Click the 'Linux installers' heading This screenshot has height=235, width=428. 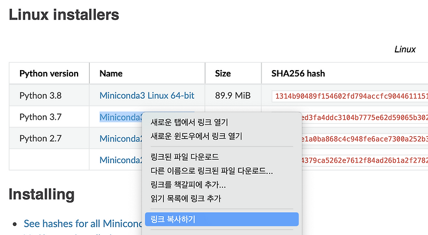pyautogui.click(x=64, y=15)
